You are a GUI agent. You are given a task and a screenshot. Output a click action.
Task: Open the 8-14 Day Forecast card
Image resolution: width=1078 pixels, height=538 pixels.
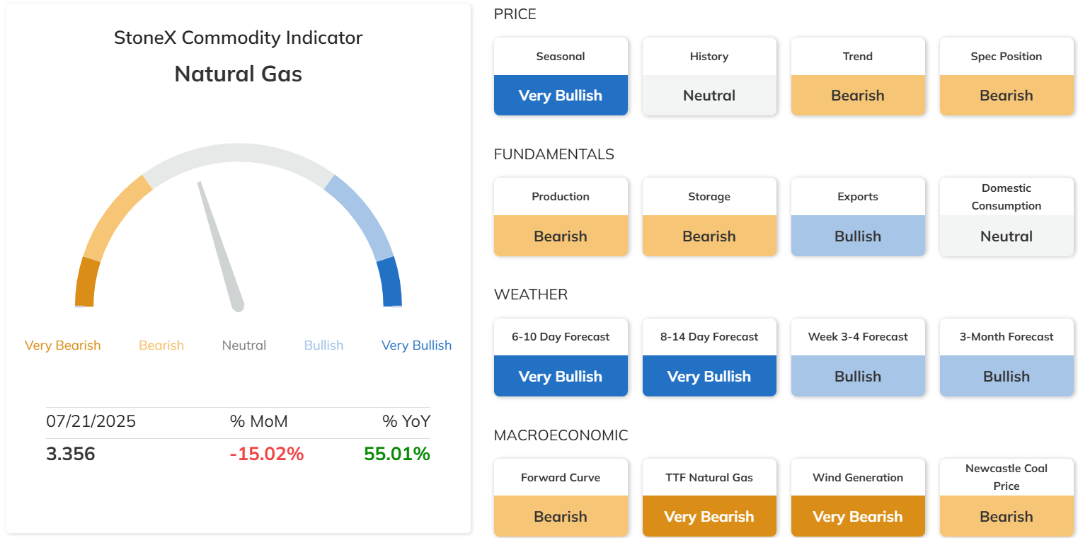[709, 357]
